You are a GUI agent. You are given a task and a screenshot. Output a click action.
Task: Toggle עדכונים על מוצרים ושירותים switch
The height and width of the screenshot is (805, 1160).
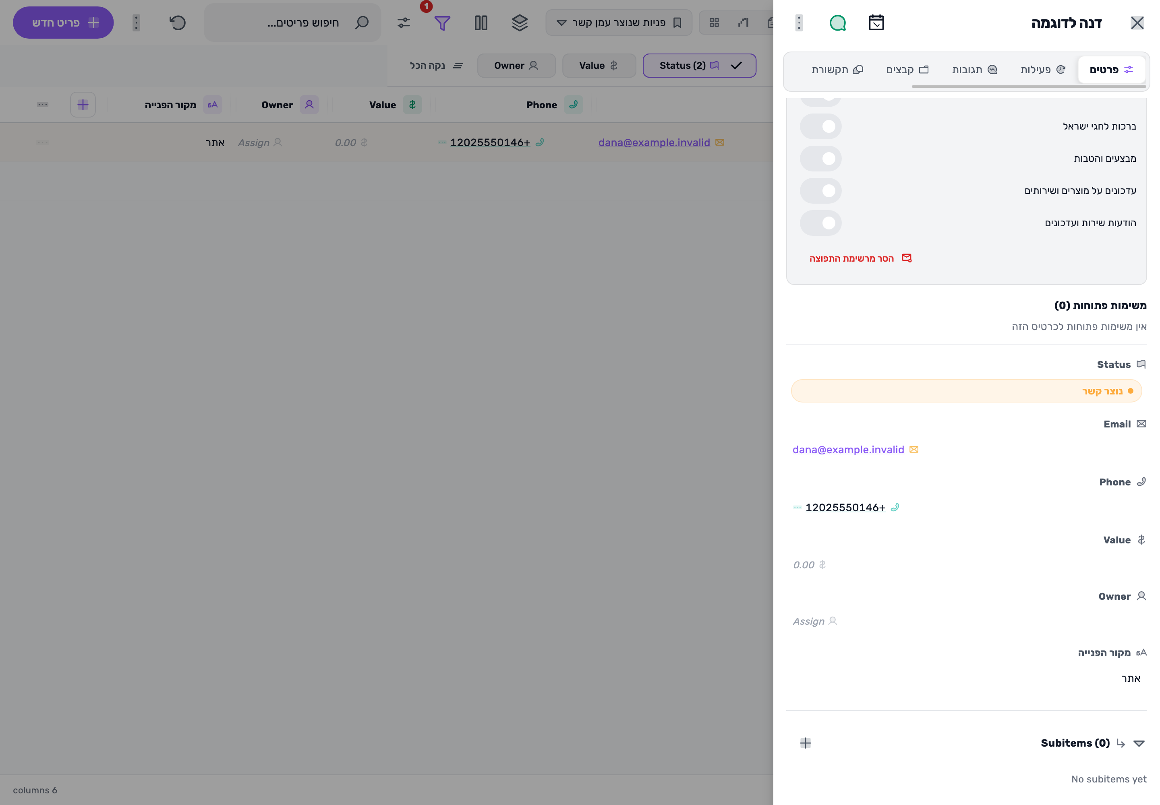pyautogui.click(x=821, y=191)
